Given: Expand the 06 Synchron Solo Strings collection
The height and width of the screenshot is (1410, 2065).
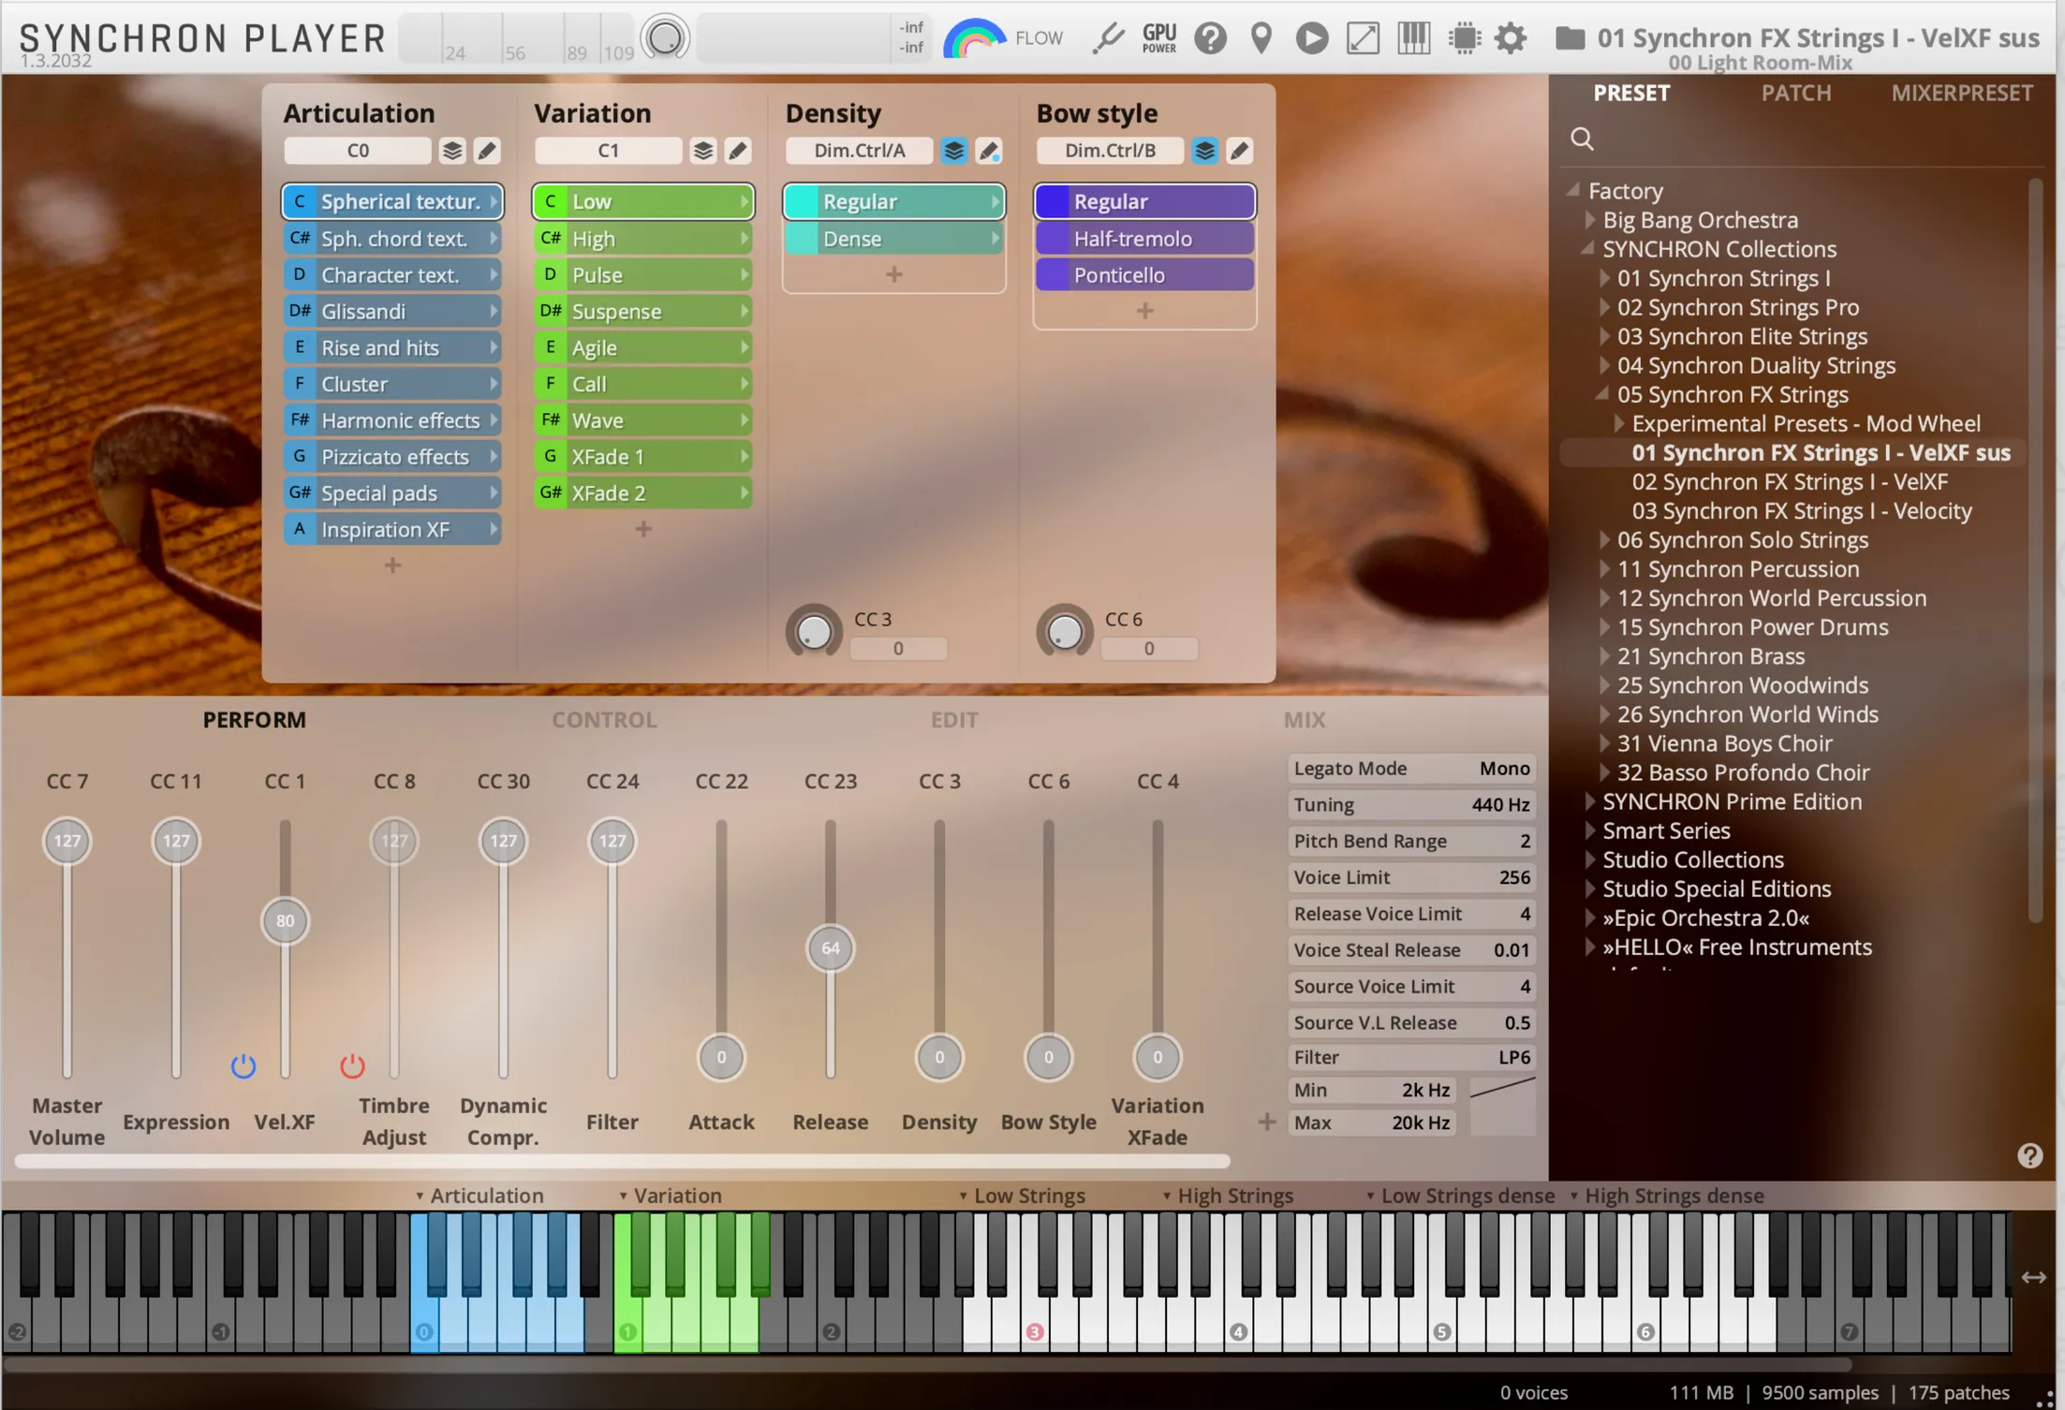Looking at the screenshot, I should pyautogui.click(x=1606, y=540).
